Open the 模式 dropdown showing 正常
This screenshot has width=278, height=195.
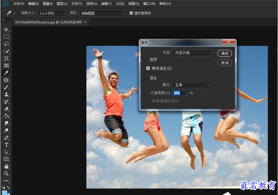[x=191, y=85]
